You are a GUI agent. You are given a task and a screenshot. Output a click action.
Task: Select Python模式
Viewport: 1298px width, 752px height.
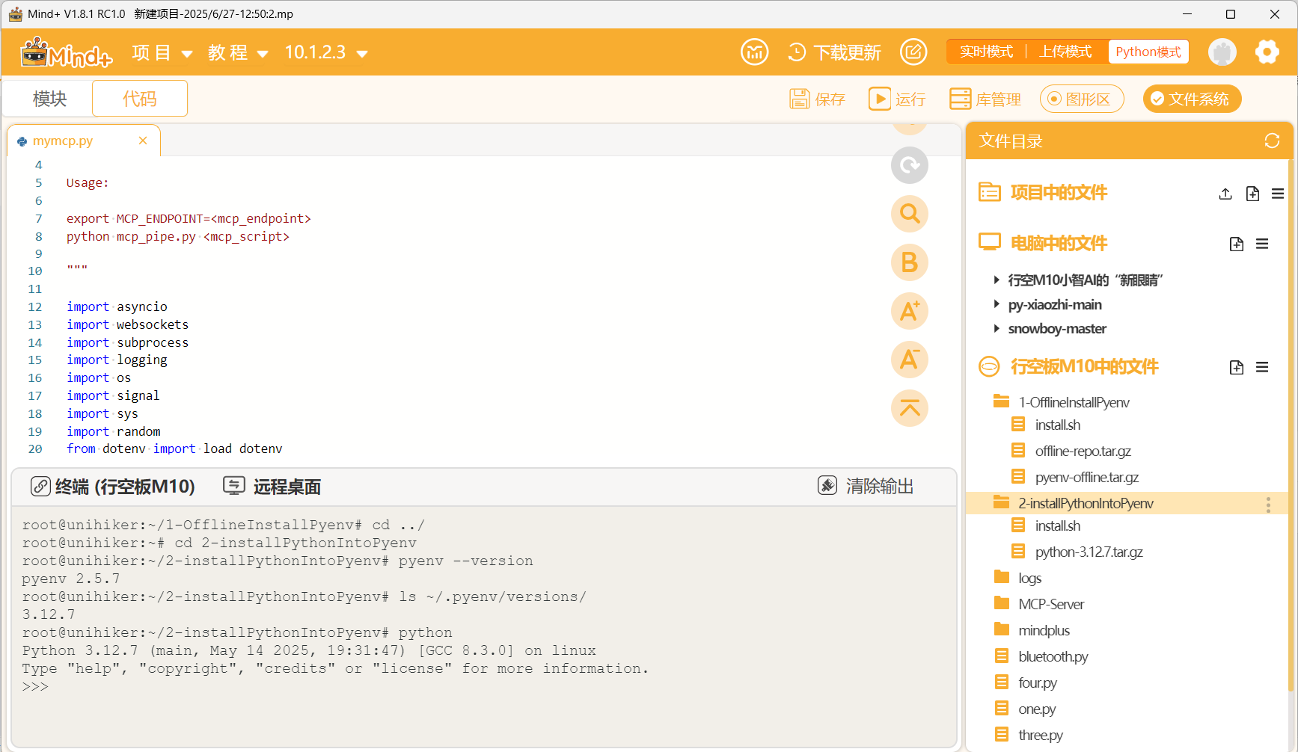coord(1148,52)
